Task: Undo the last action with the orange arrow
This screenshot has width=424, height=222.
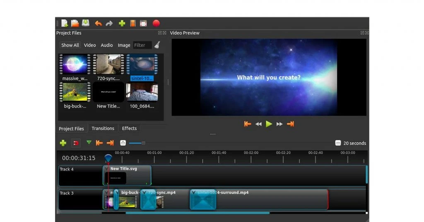Action: coord(99,24)
